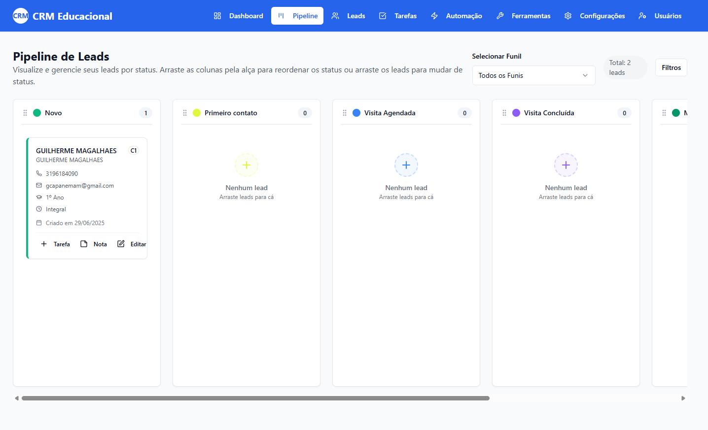The width and height of the screenshot is (708, 430).
Task: Click the Total: 2 leads badge
Action: coord(625,67)
